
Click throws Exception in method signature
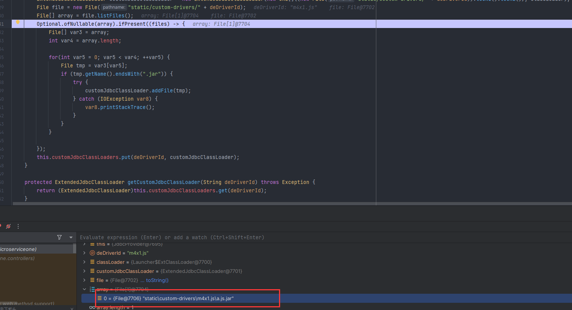[285, 182]
